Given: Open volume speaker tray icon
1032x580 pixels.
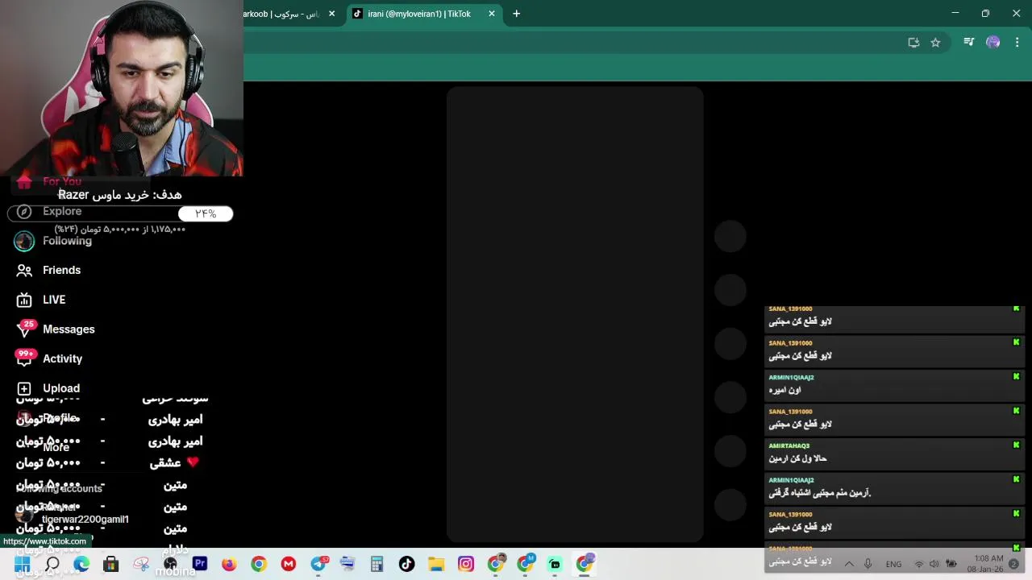Looking at the screenshot, I should [x=934, y=564].
